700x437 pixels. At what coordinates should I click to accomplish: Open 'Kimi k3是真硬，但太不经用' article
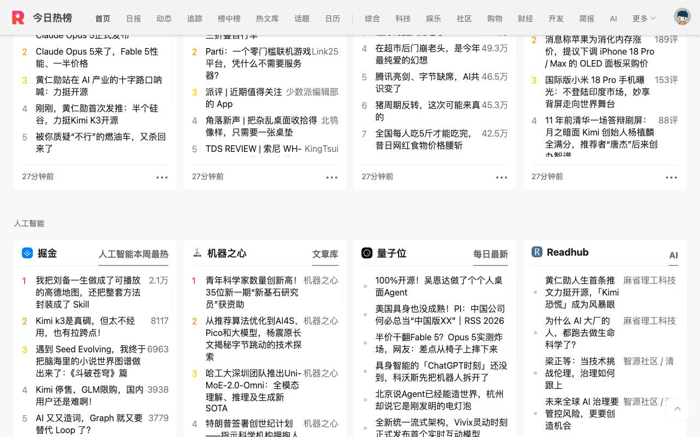tap(85, 327)
